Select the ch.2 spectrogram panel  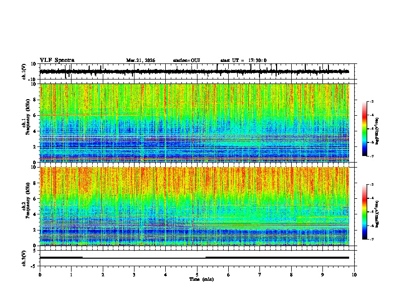pyautogui.click(x=194, y=206)
